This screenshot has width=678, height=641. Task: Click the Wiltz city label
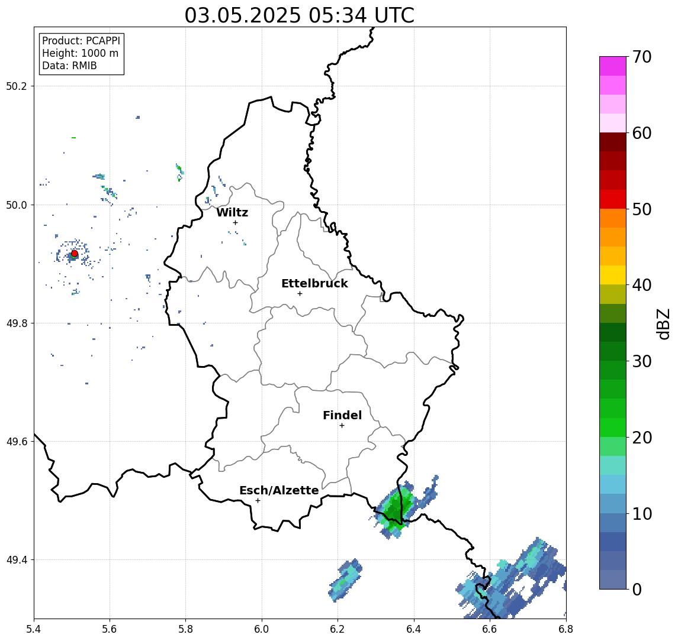(232, 212)
